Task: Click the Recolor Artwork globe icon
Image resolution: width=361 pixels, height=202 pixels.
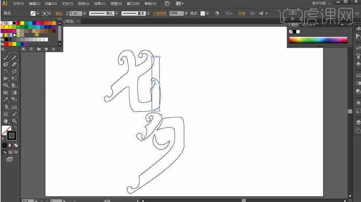Action: pyautogui.click(x=217, y=13)
